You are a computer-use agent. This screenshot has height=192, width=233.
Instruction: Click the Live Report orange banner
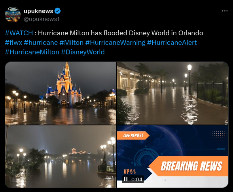133,136
